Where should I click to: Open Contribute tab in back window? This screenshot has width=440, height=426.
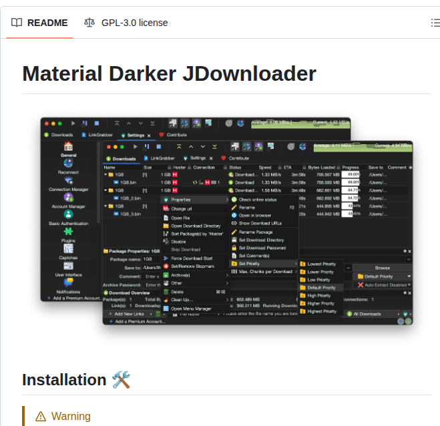173,135
